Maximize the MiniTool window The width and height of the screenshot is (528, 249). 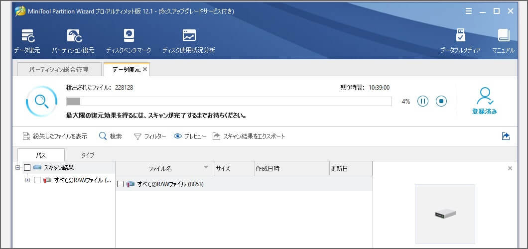pyautogui.click(x=496, y=11)
